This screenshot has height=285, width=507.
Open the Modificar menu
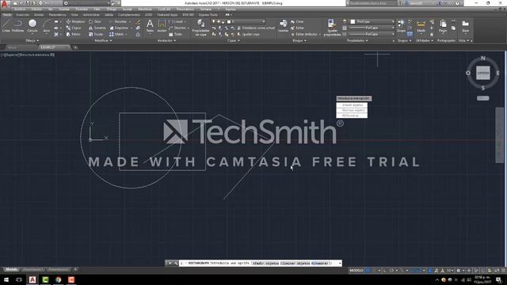click(145, 9)
